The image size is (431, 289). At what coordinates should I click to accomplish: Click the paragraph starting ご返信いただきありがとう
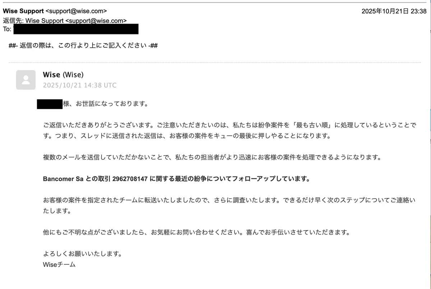tap(229, 131)
